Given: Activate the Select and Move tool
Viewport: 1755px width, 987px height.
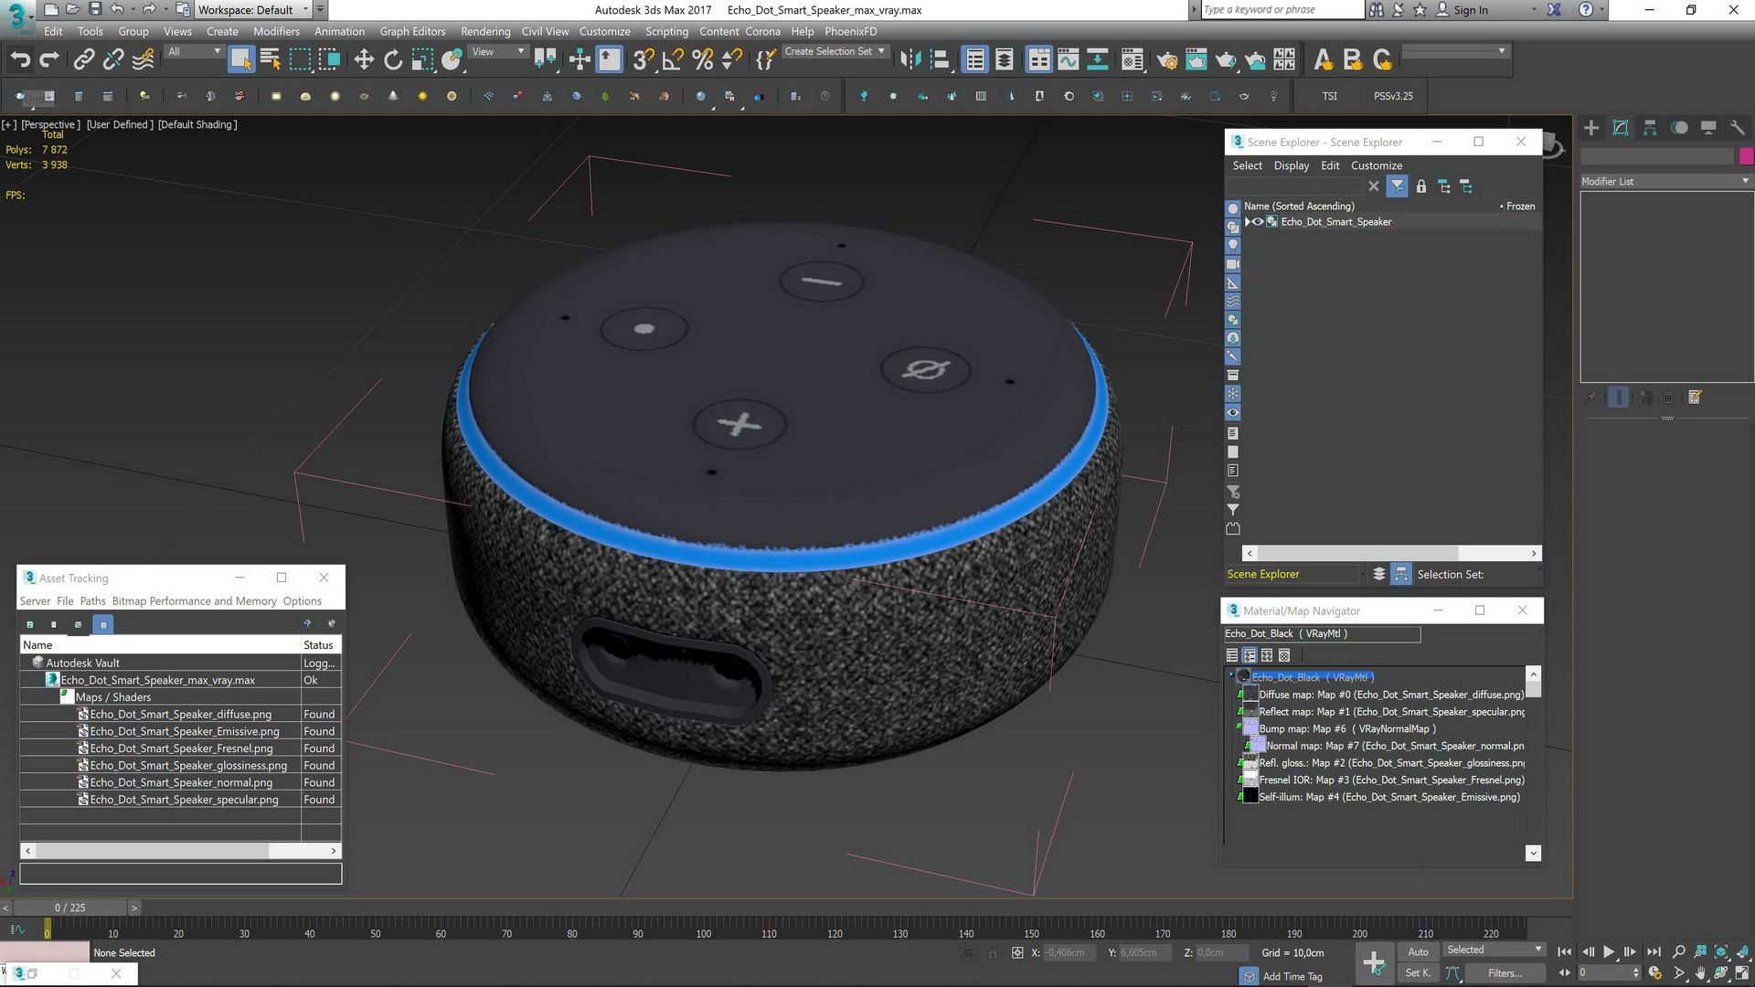Looking at the screenshot, I should pos(364,60).
